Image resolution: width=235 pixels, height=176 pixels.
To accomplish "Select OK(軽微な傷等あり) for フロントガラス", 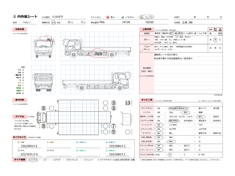I will coord(178,108).
